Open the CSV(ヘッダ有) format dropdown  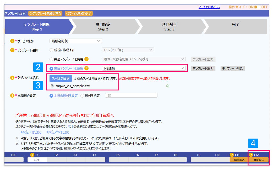click(128, 50)
